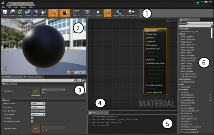
Task: Open the File menu
Action: pos(4,7)
